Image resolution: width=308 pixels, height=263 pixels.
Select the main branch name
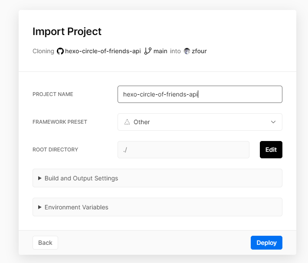point(160,51)
